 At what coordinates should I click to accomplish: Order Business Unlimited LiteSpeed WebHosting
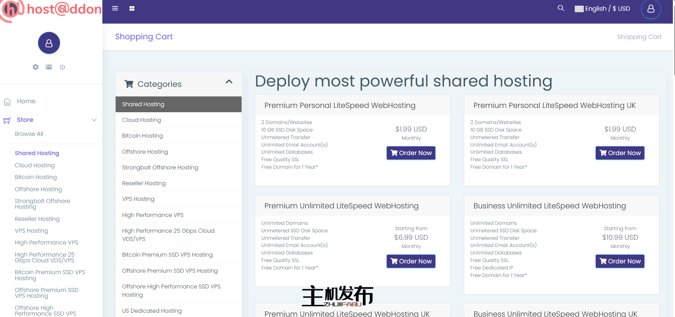point(620,261)
